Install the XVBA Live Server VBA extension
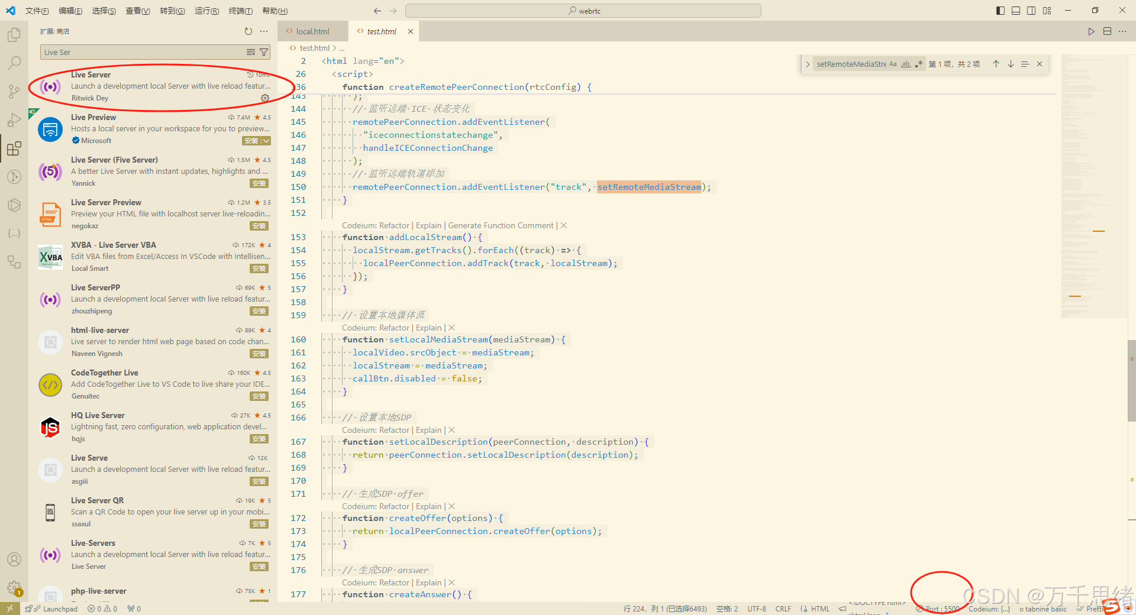1136x615 pixels. tap(259, 268)
